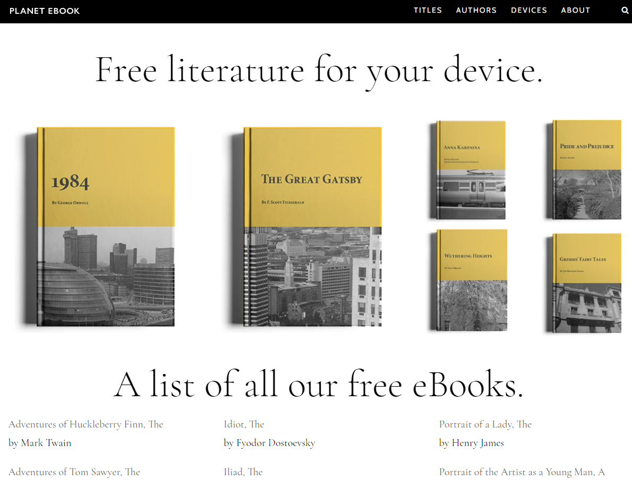
Task: Select the text 'by Mark Twain'
Action: click(x=40, y=443)
